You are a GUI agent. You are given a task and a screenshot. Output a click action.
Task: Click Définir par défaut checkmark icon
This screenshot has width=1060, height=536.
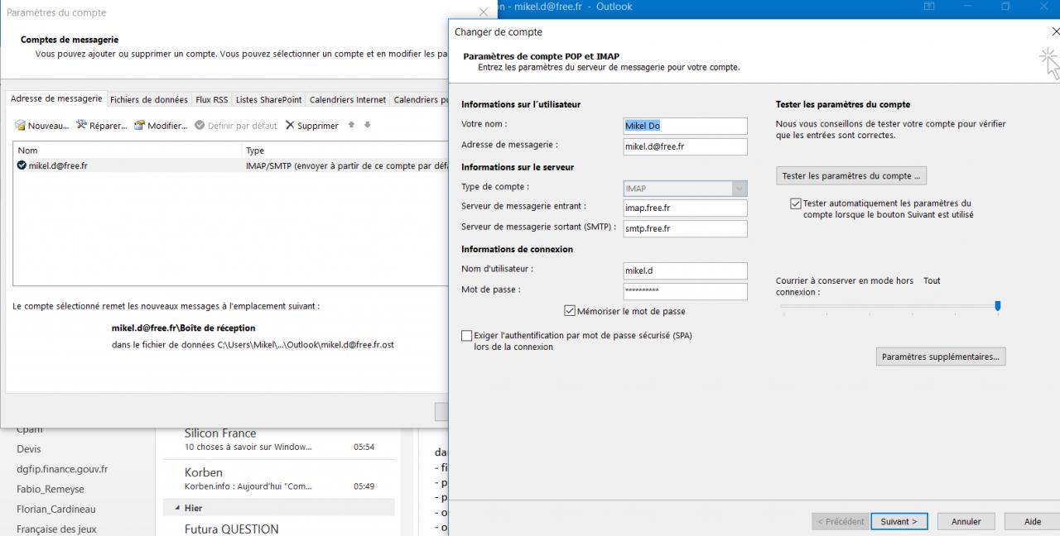pyautogui.click(x=200, y=126)
